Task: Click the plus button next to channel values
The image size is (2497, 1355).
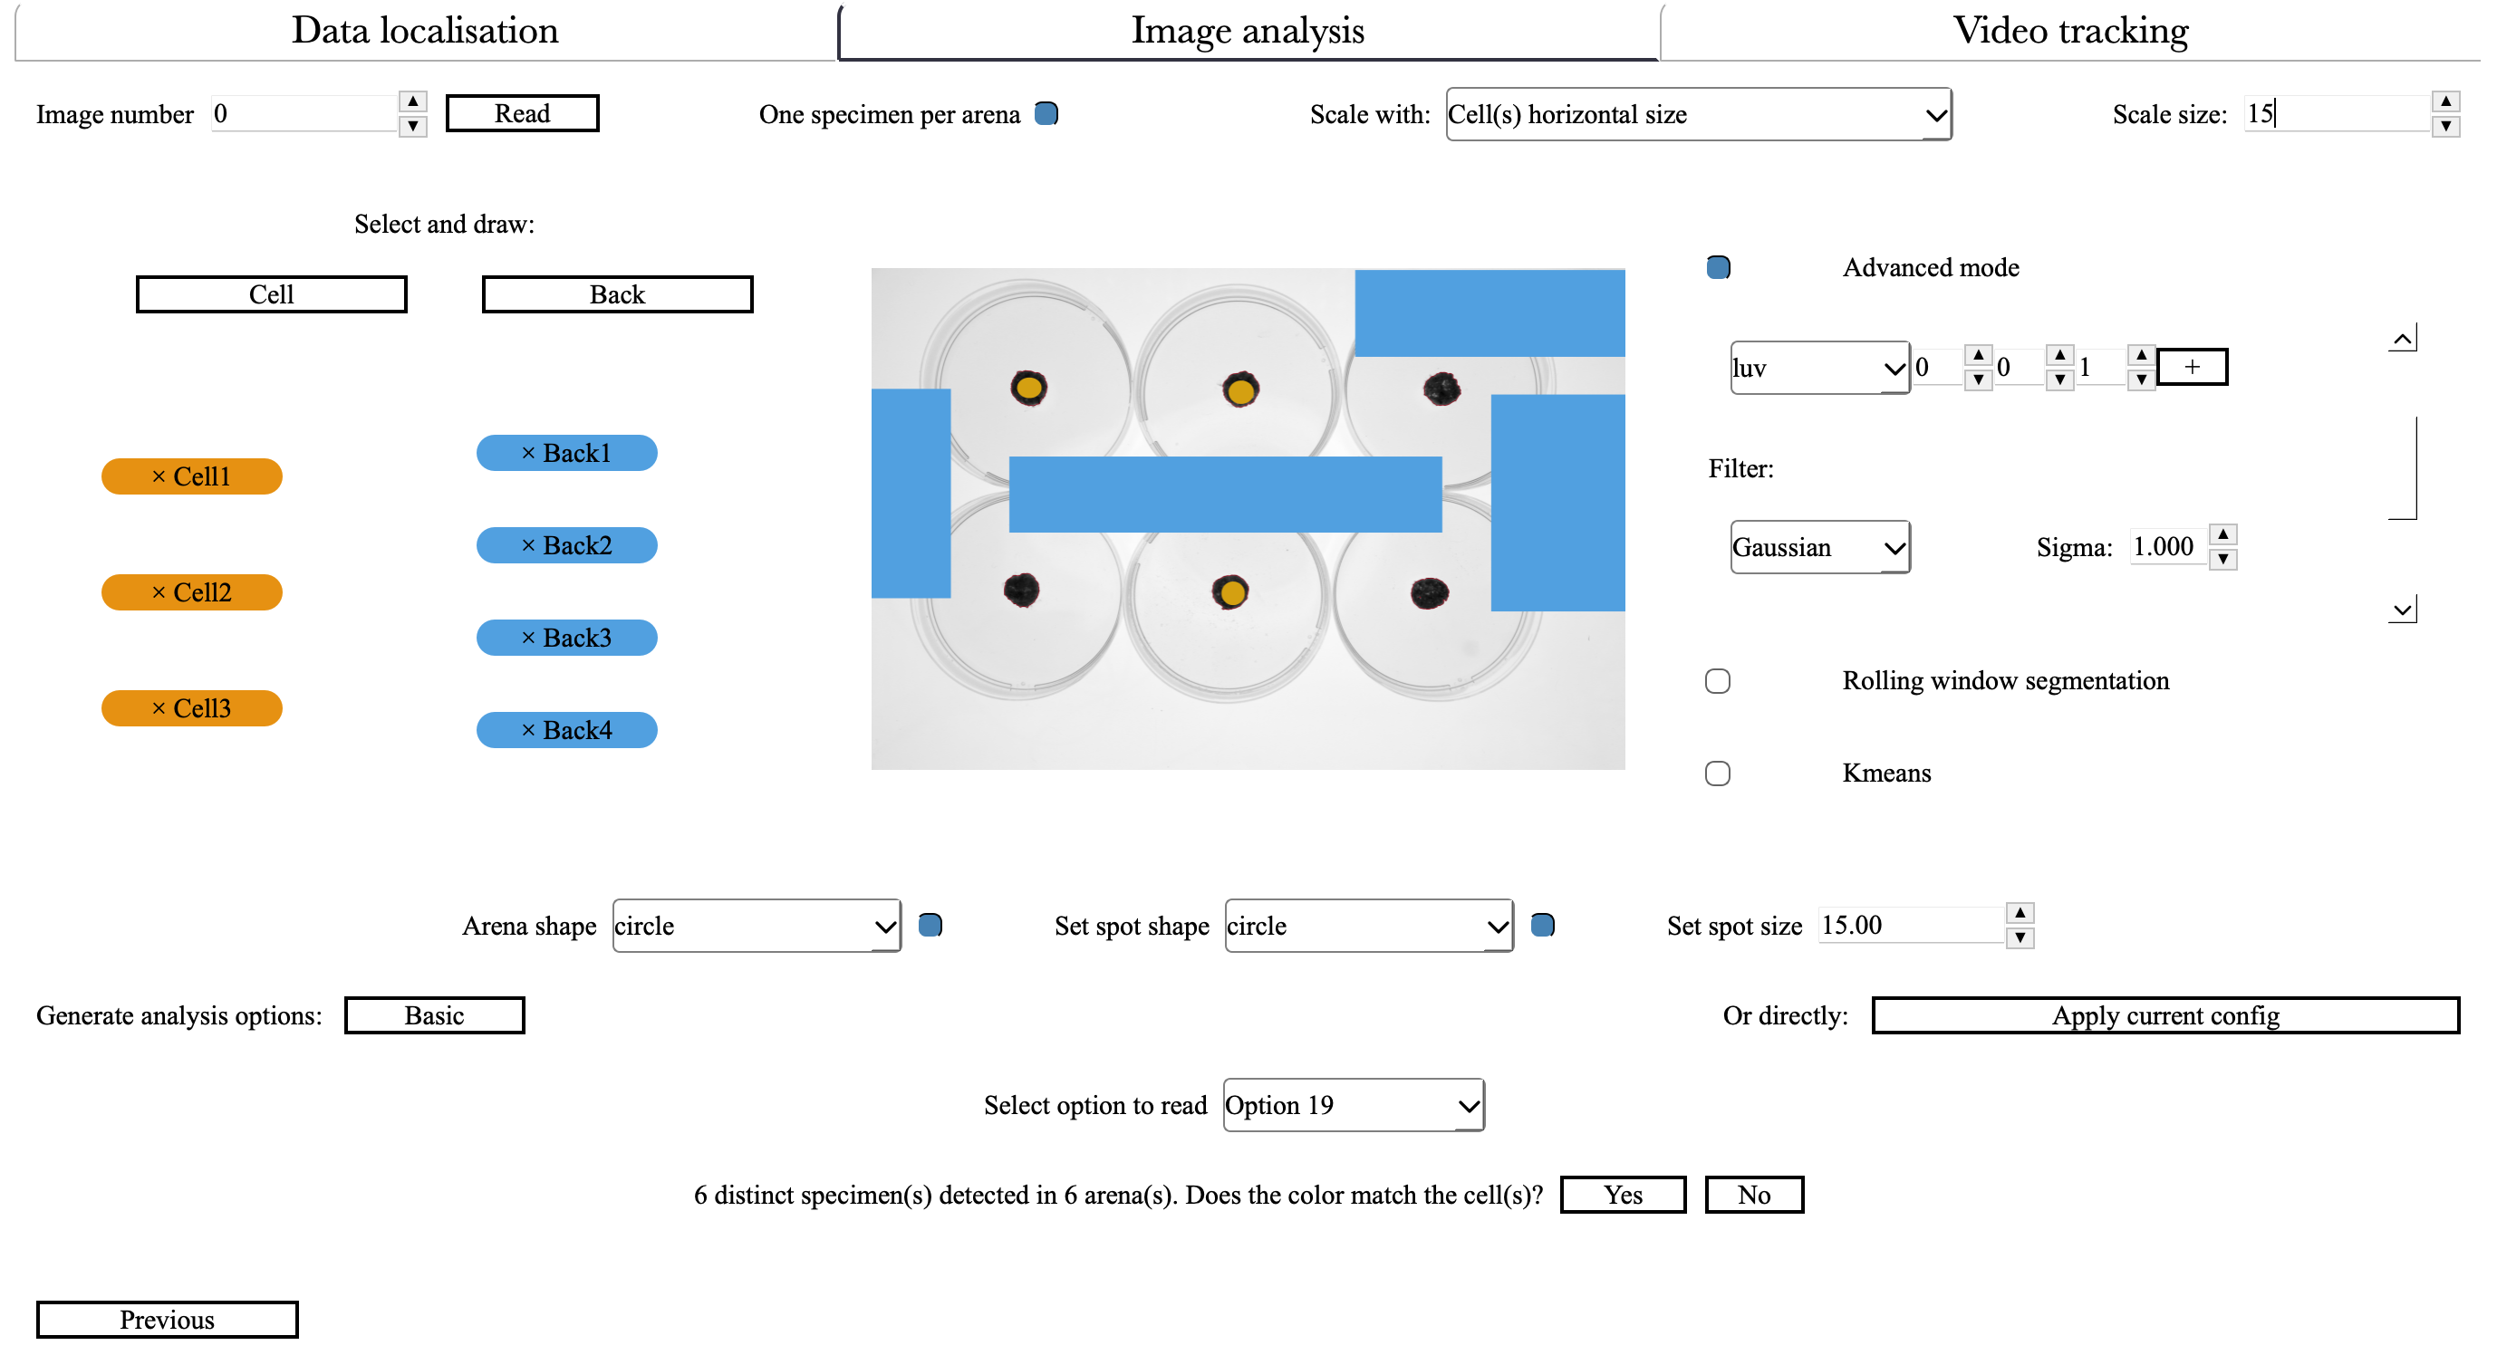Action: coord(2192,366)
